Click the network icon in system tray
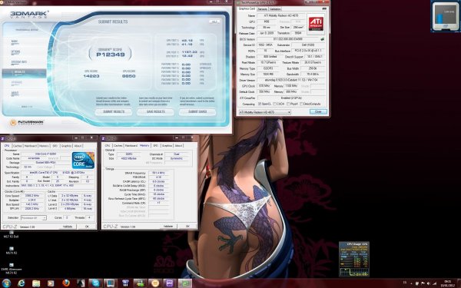The image size is (461, 288). coord(434,283)
